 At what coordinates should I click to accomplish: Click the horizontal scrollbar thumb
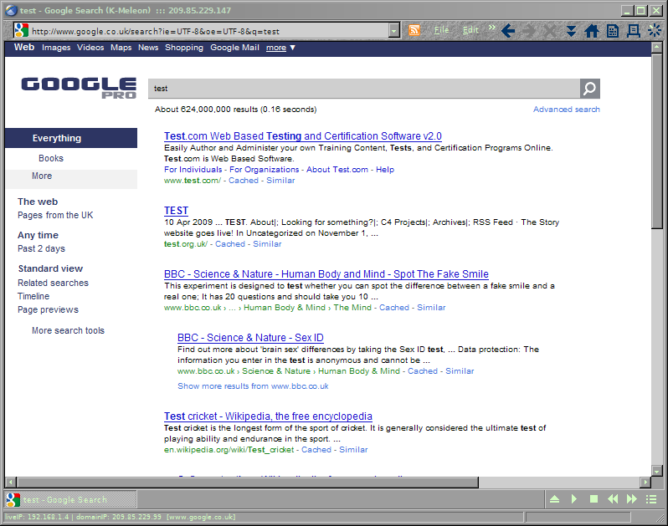[247, 483]
